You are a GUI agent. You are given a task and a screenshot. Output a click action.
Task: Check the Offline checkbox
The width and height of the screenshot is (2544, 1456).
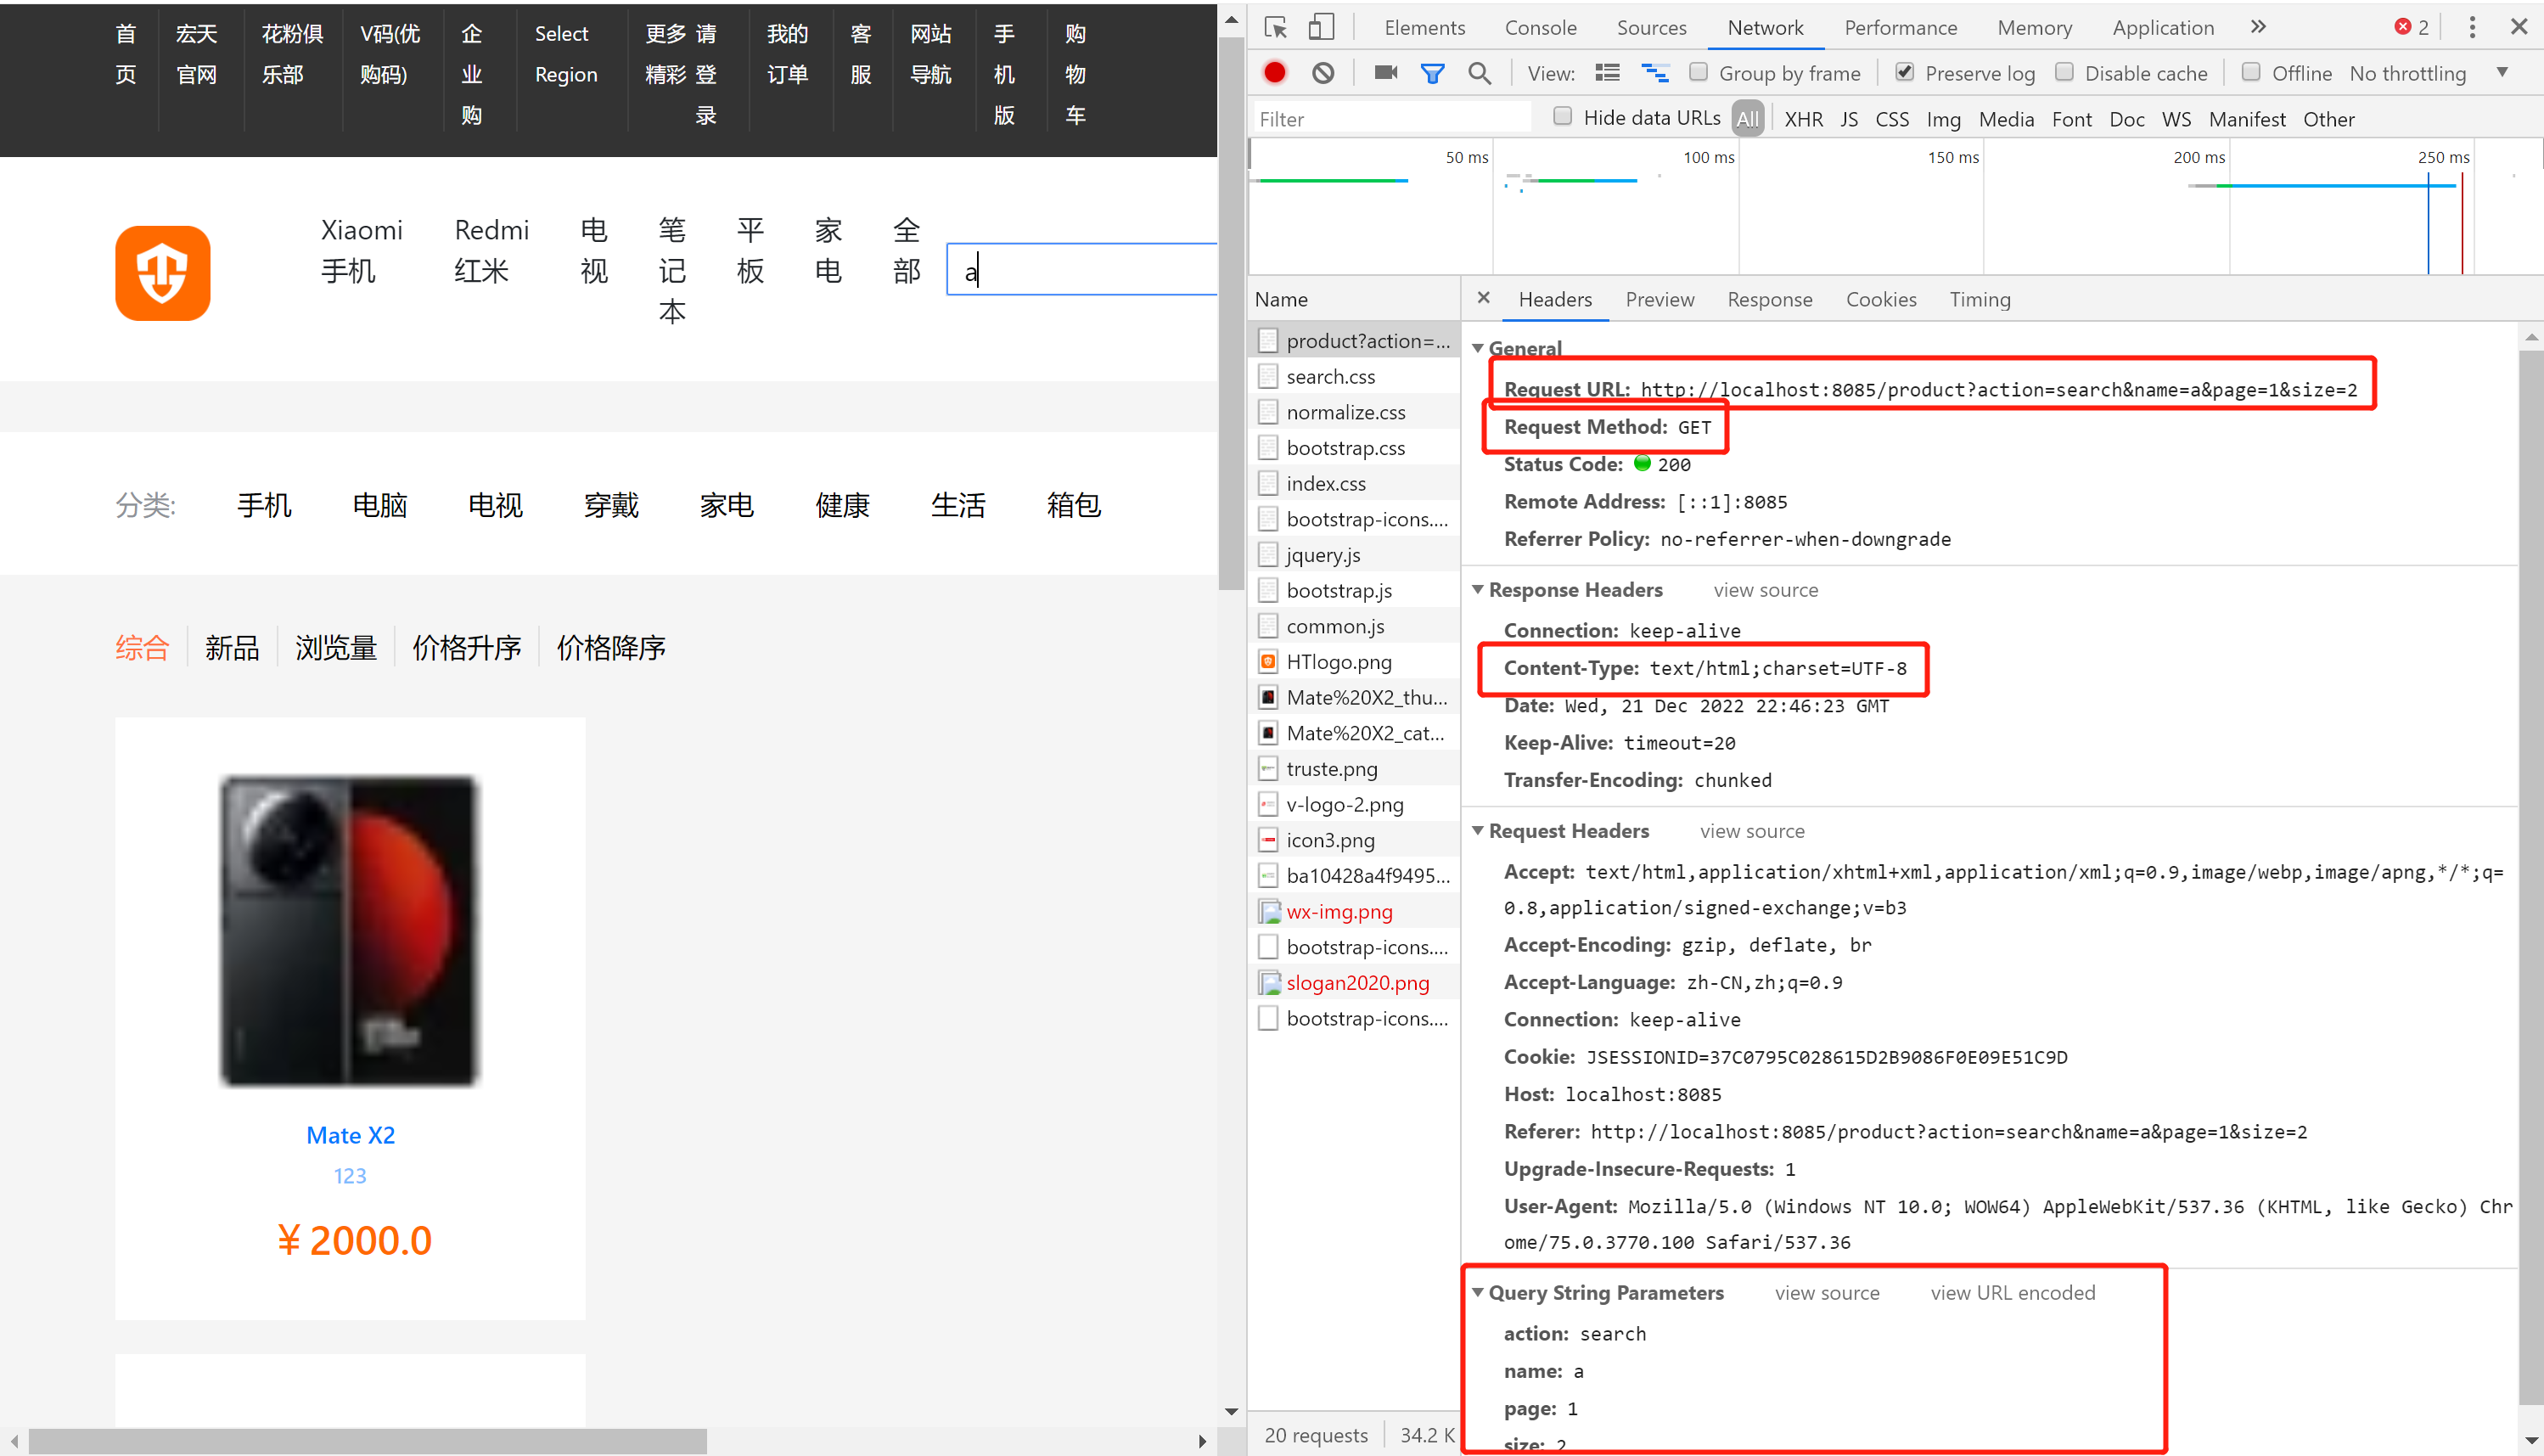tap(2251, 72)
